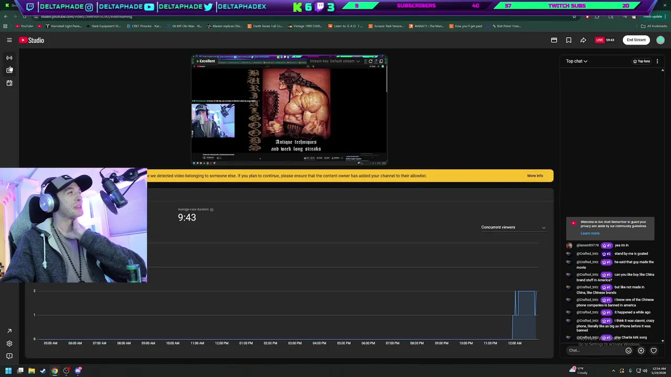Screen dimensions: 671x377
Task: Open the settings gear in left sidebar
Action: point(9,343)
